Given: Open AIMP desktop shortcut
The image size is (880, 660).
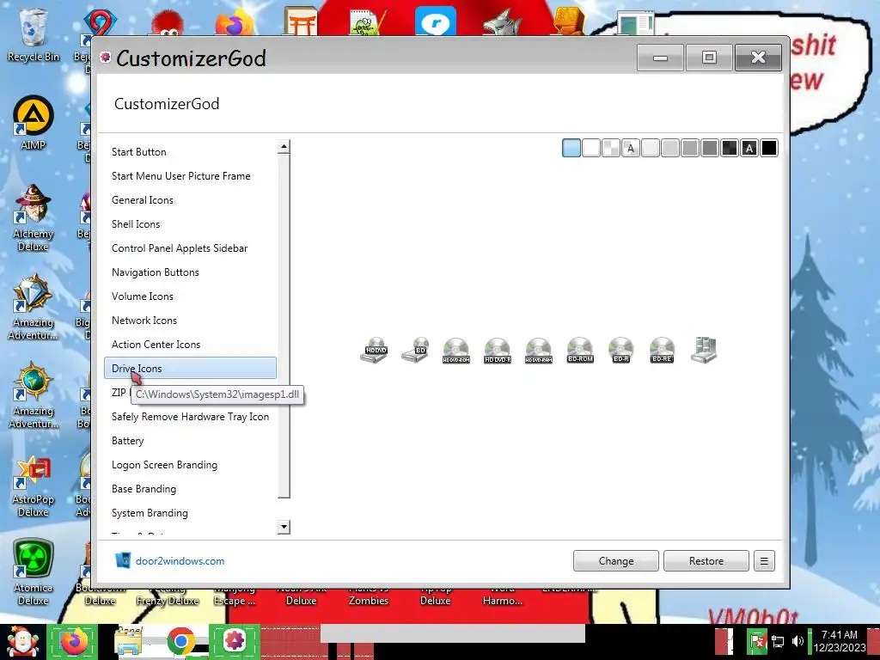Looking at the screenshot, I should 34,122.
